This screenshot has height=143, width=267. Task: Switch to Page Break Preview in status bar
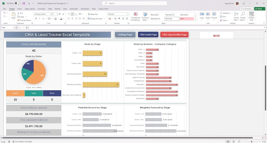(x=239, y=141)
